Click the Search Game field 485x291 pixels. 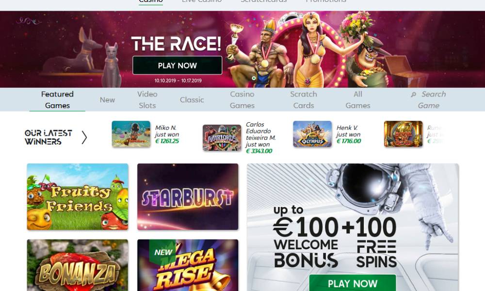pos(429,99)
